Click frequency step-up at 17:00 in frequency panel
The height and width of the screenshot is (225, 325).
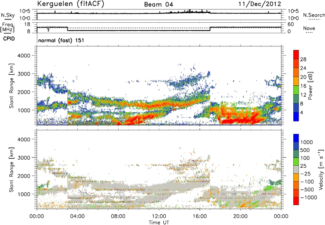pos(210,29)
